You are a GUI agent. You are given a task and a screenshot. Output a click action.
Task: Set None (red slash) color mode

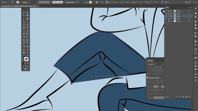pos(28,63)
